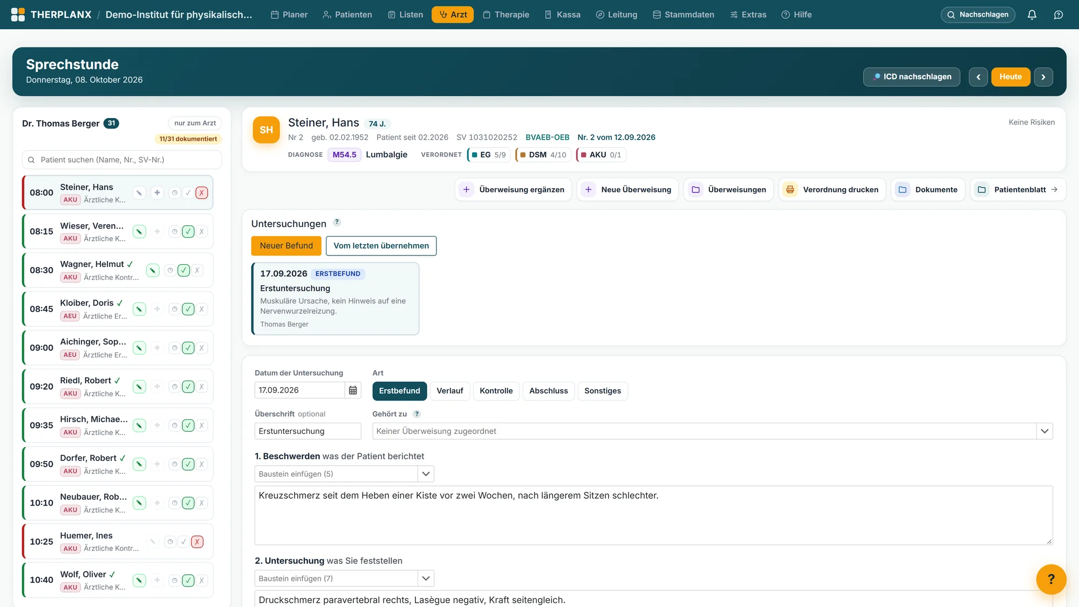The image size is (1079, 607).
Task: Toggle the checkmark status for Aichinger at 09:00
Action: pyautogui.click(x=188, y=348)
